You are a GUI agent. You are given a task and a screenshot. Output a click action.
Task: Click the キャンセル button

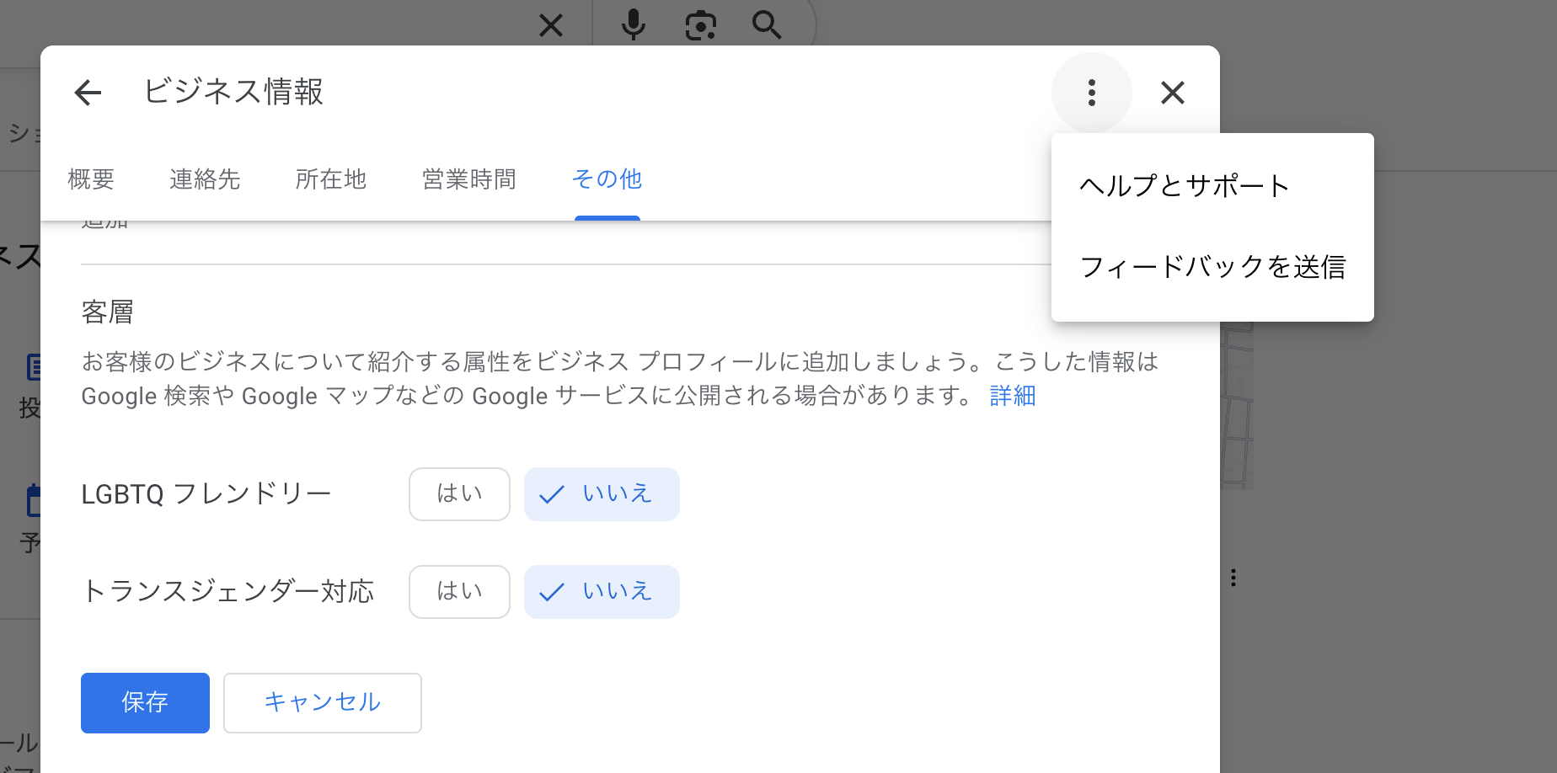(x=323, y=703)
